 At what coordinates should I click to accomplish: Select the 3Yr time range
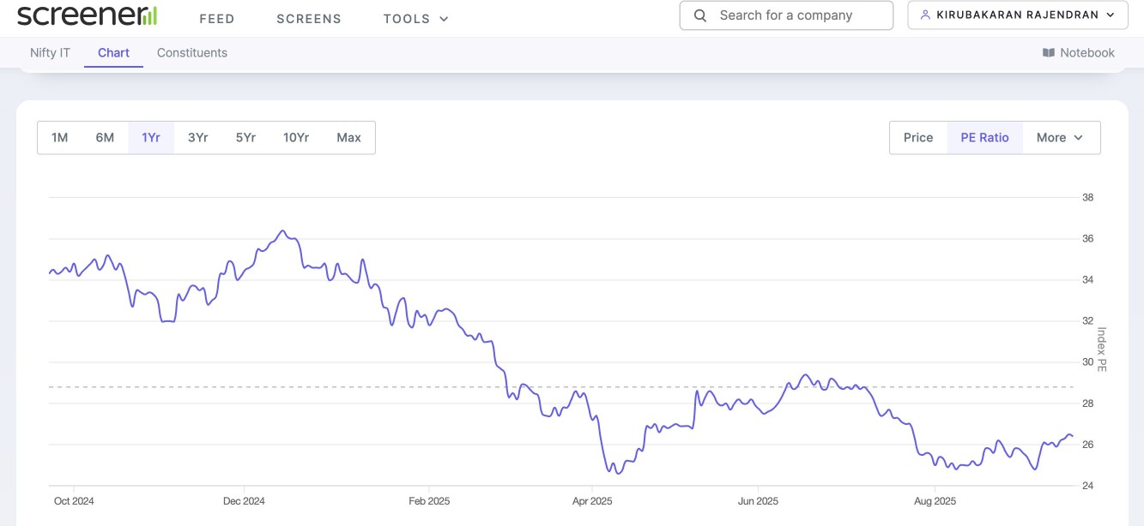197,138
